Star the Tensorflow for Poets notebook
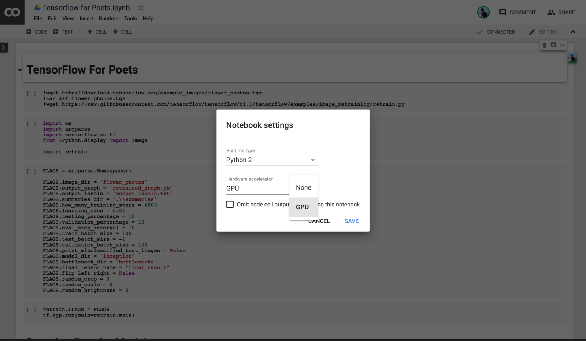Viewport: 586px width, 341px height. click(x=141, y=7)
